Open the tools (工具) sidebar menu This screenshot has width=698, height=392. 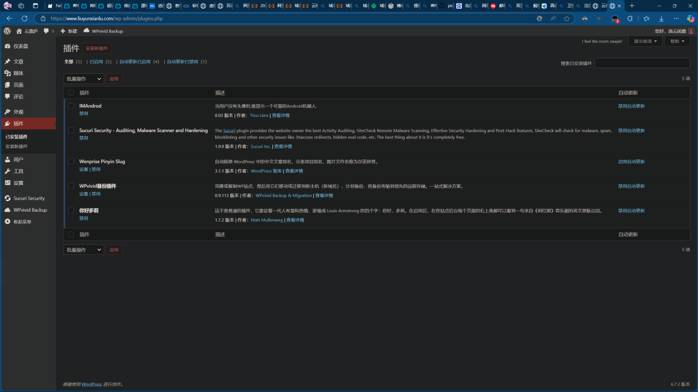click(19, 172)
